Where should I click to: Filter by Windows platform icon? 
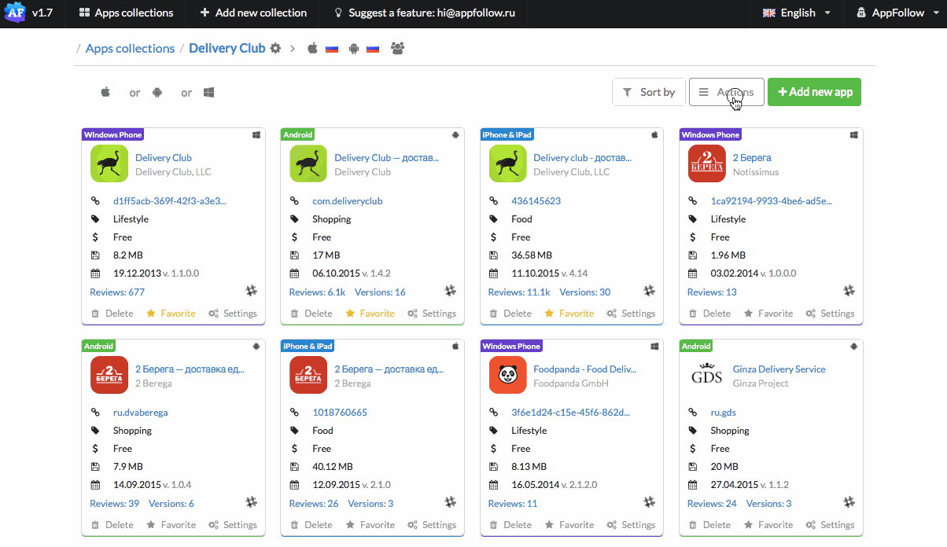pos(209,93)
